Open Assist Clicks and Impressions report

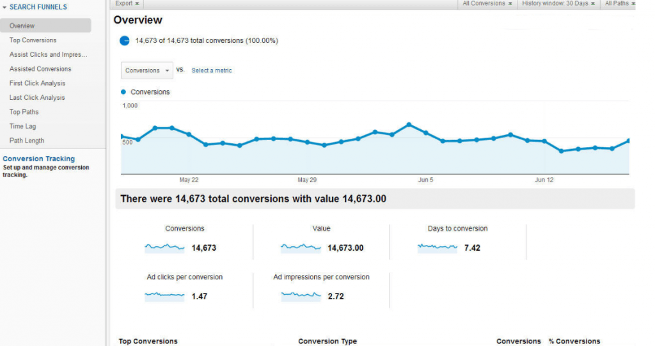tap(49, 54)
